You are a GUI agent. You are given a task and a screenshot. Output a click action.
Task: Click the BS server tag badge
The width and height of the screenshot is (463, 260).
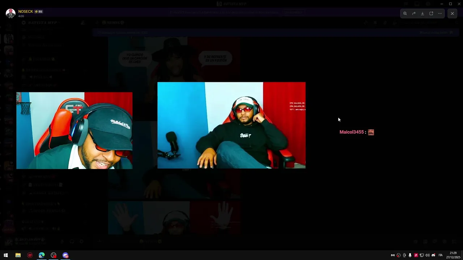(x=39, y=12)
